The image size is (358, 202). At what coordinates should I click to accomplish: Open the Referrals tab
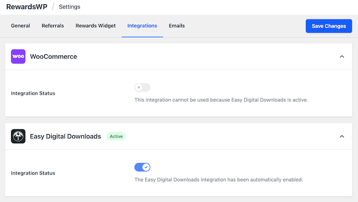click(53, 26)
